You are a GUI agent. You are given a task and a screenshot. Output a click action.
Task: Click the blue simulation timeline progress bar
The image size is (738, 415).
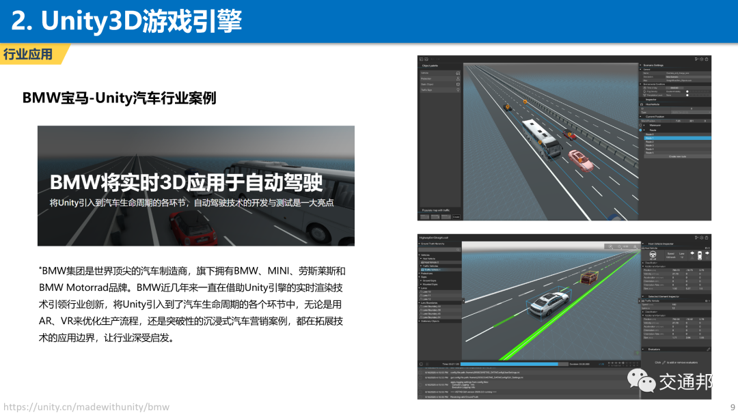tap(515, 364)
